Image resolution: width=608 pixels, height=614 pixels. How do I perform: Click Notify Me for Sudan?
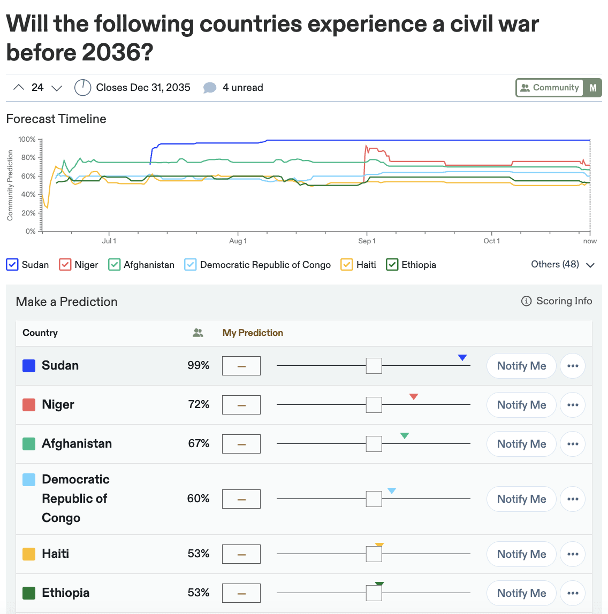[521, 366]
